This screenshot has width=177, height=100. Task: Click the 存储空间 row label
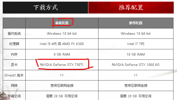click(x=14, y=96)
